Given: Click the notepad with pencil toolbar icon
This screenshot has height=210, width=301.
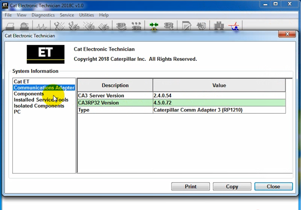Looking at the screenshot, I should tap(186, 26).
